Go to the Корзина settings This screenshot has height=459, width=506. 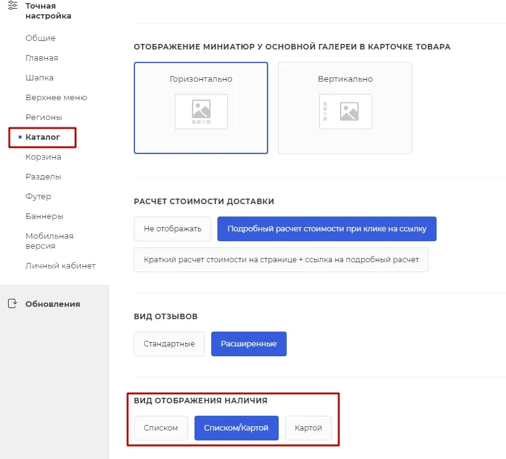43,157
